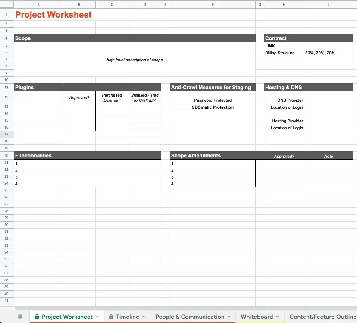Click the lock icon on Timeline tab
This screenshot has width=357, height=323.
[111, 317]
